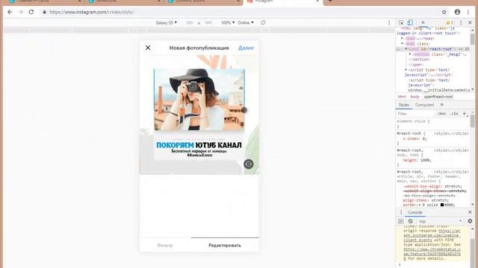Click the device height field

(x=208, y=23)
